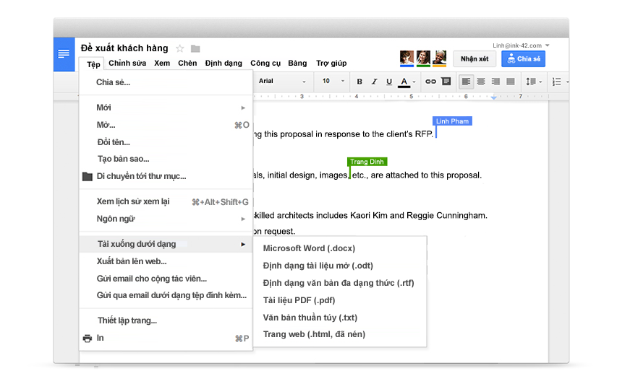The width and height of the screenshot is (617, 384).
Task: Open the Linh@ink-42.com account menu
Action: (x=521, y=45)
